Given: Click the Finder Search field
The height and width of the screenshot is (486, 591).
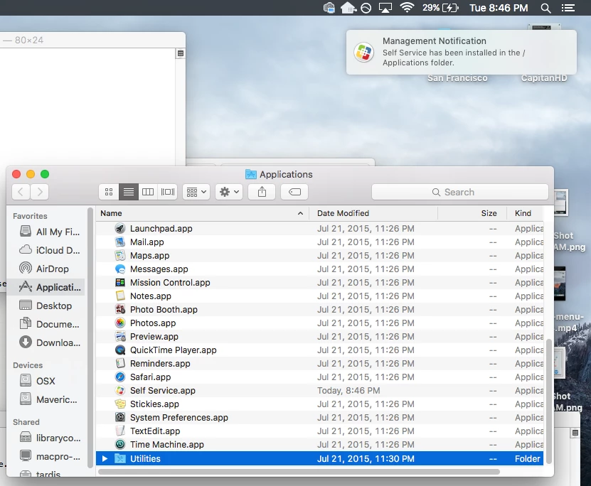Looking at the screenshot, I should (x=460, y=192).
